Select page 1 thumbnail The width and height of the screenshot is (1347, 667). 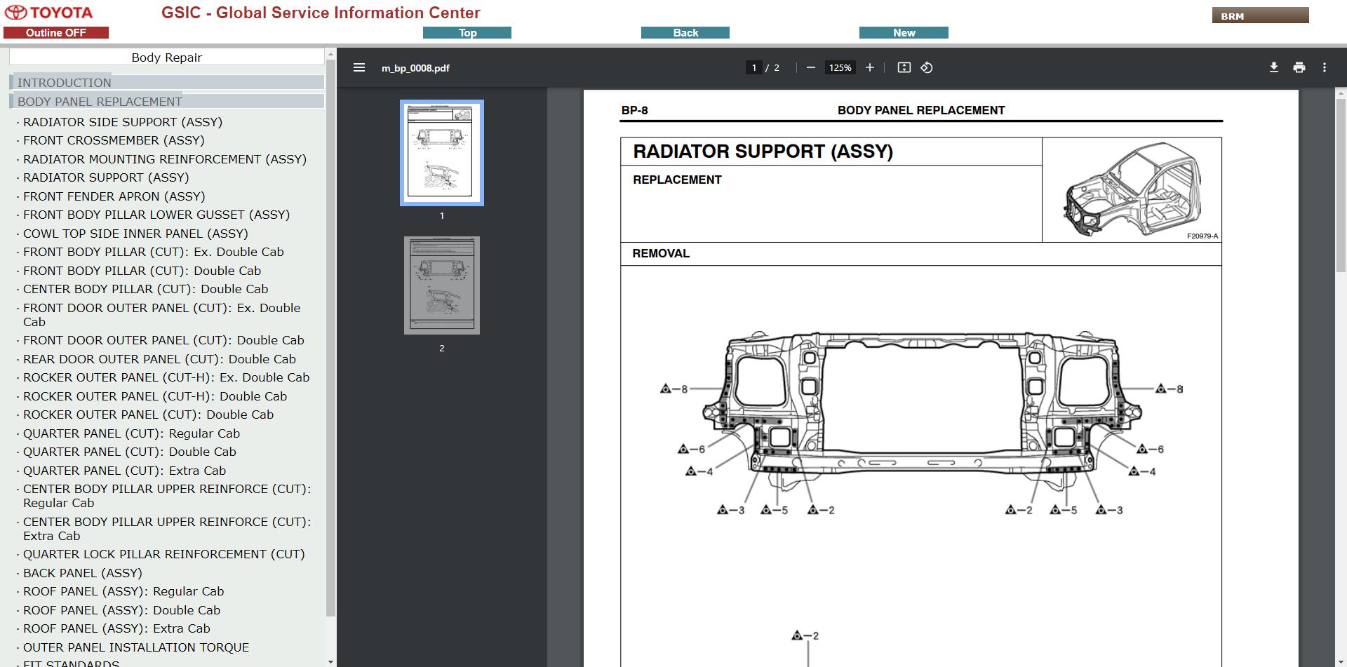(442, 153)
